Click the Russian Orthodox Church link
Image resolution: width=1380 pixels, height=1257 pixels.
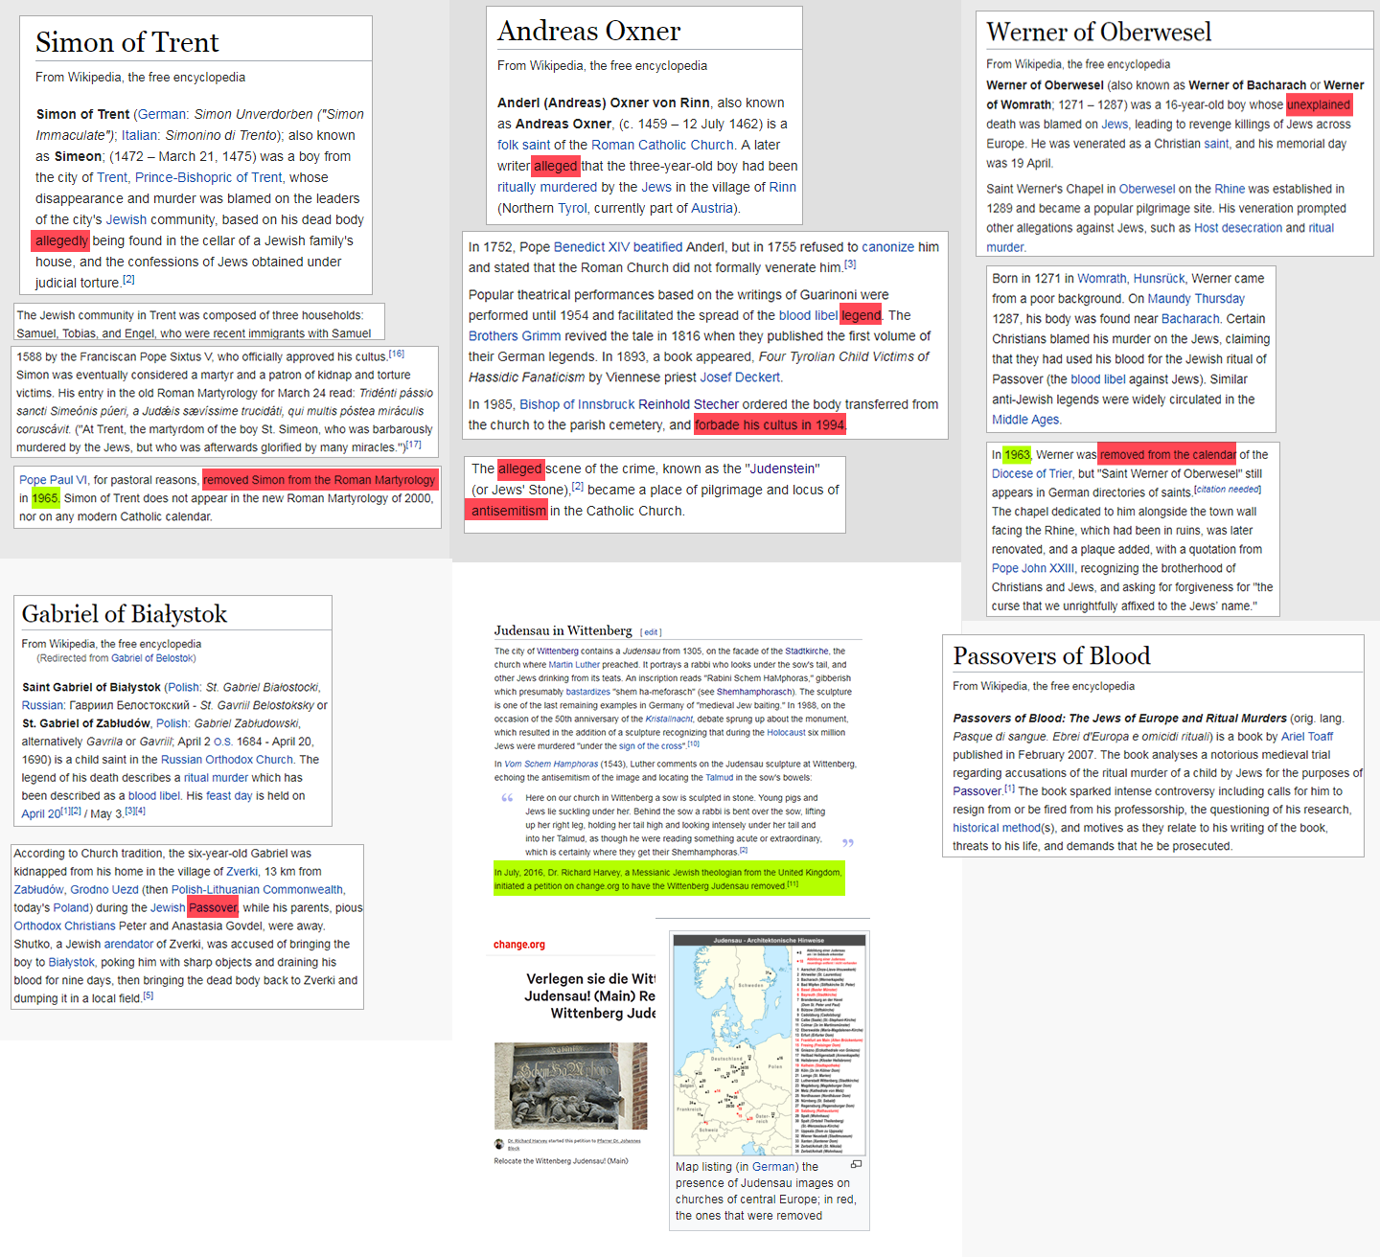[x=227, y=760]
